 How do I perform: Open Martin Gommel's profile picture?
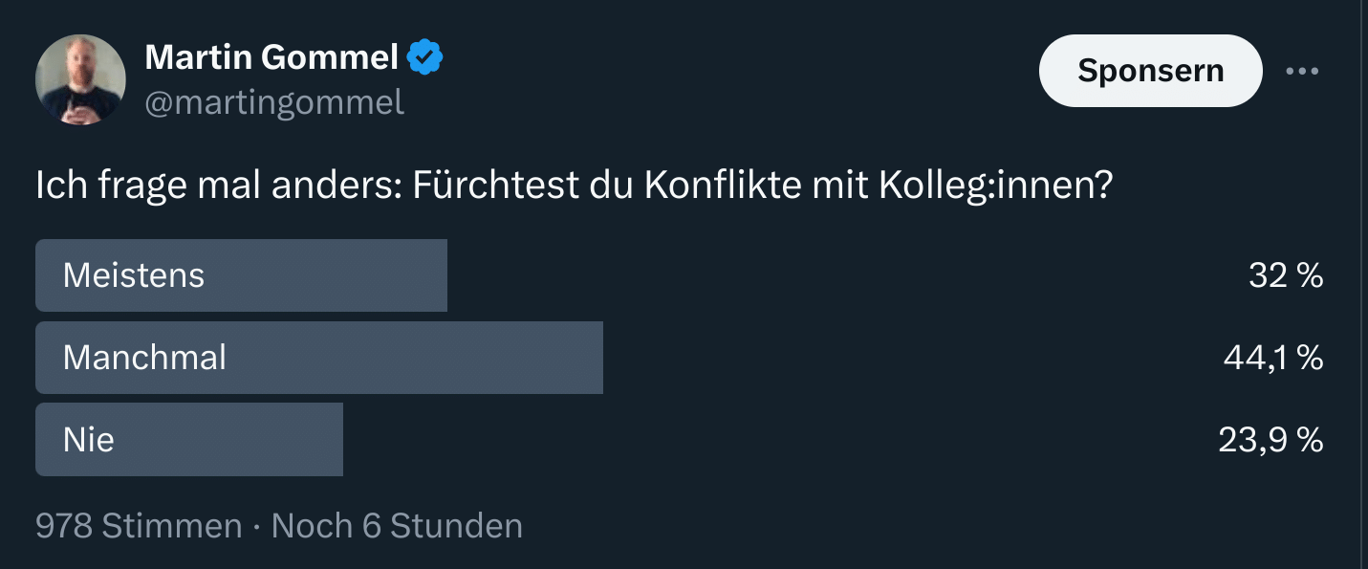(x=80, y=79)
